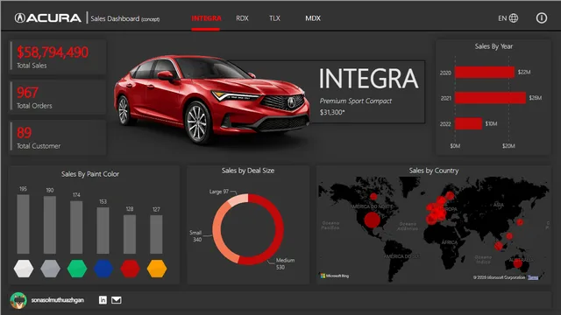Select the 195 paint color bar

(24, 224)
